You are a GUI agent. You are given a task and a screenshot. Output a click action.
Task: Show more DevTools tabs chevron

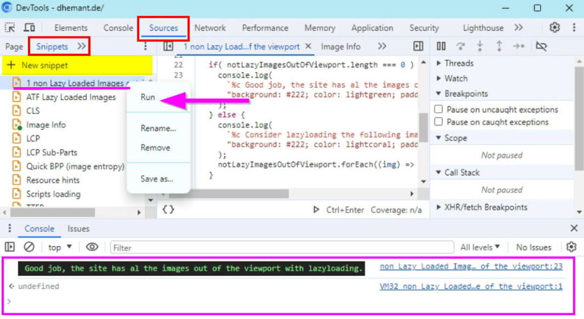click(x=518, y=27)
